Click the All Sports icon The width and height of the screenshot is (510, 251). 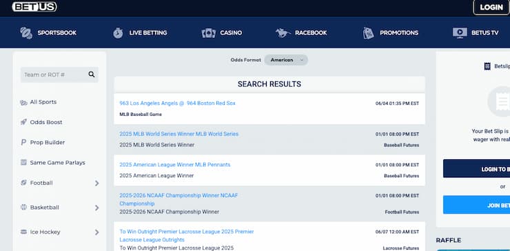(23, 103)
